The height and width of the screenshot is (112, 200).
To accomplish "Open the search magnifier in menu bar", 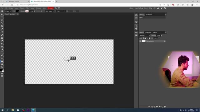I will 56,8.
